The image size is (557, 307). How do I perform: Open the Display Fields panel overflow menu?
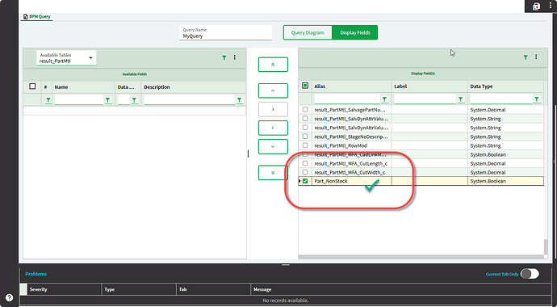point(536,57)
